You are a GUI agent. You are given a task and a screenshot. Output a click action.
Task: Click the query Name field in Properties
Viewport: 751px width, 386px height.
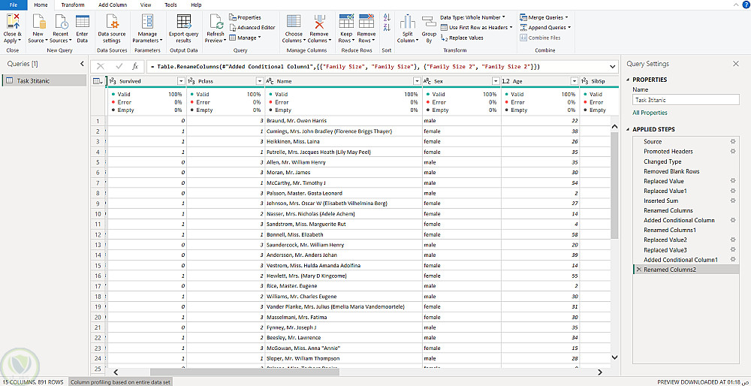[x=685, y=99]
